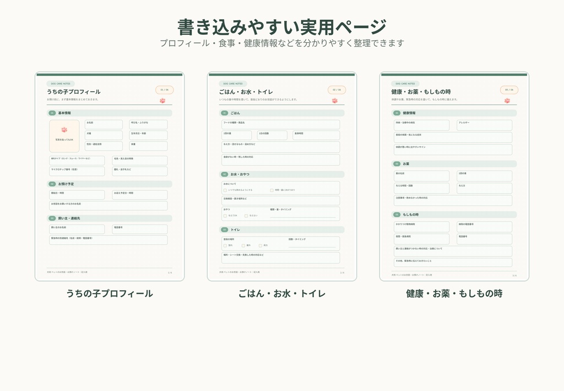Click the お預け予定 section header
This screenshot has width=564, height=391.
click(x=110, y=184)
